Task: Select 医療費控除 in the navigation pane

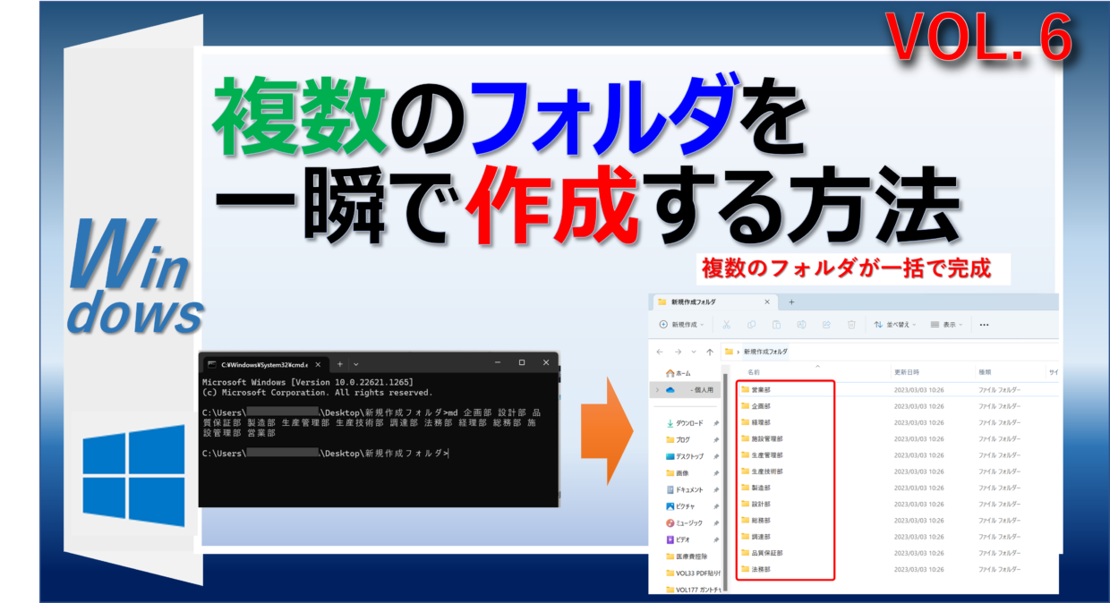Action: pos(685,556)
